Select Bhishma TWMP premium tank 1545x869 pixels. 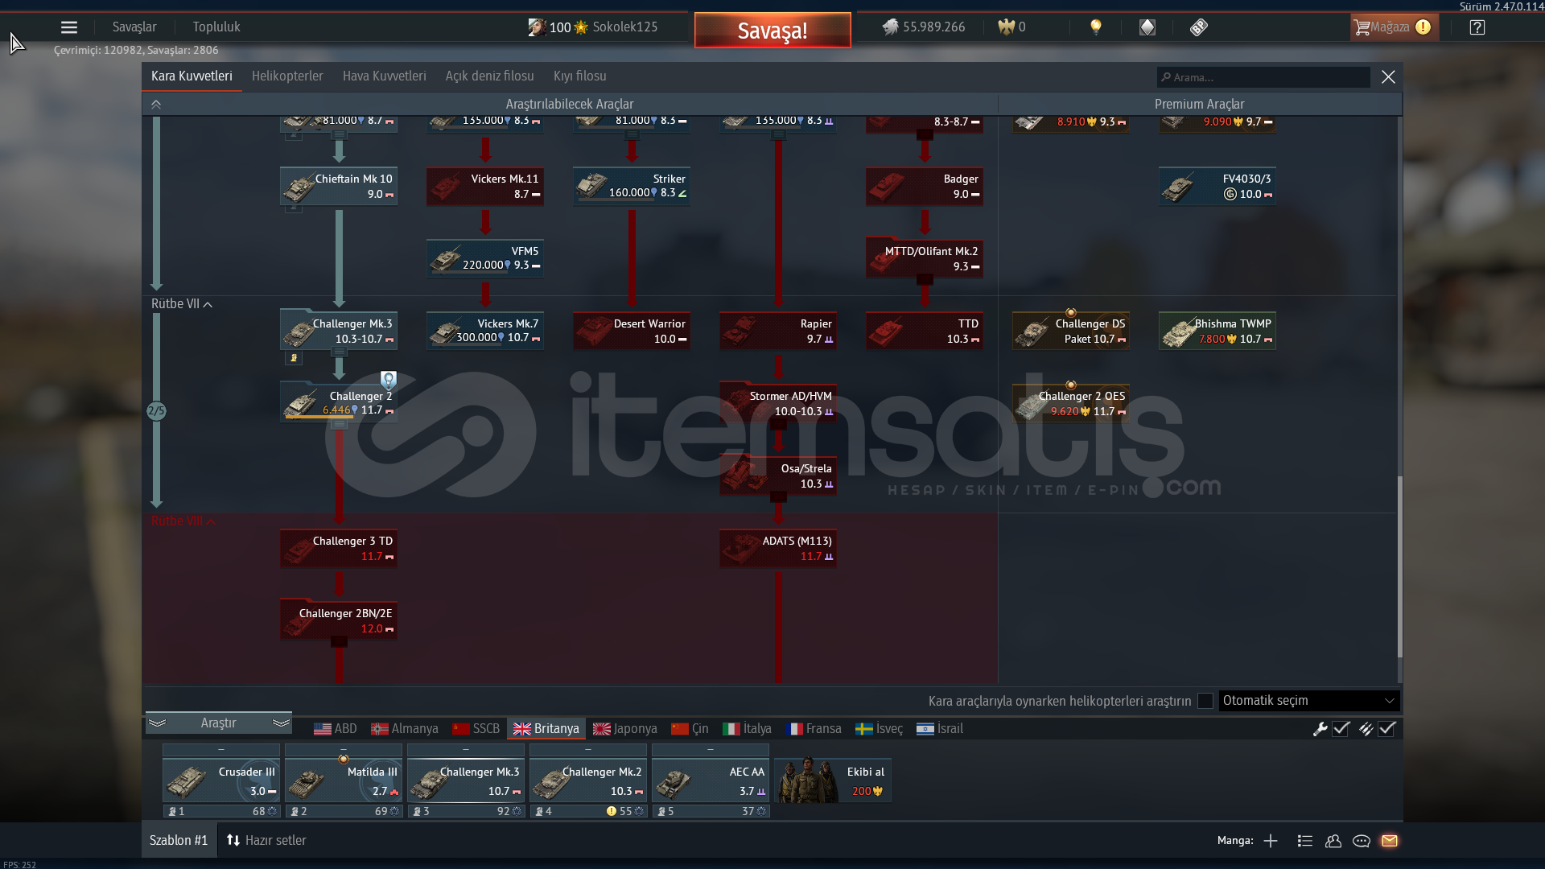1217,332
